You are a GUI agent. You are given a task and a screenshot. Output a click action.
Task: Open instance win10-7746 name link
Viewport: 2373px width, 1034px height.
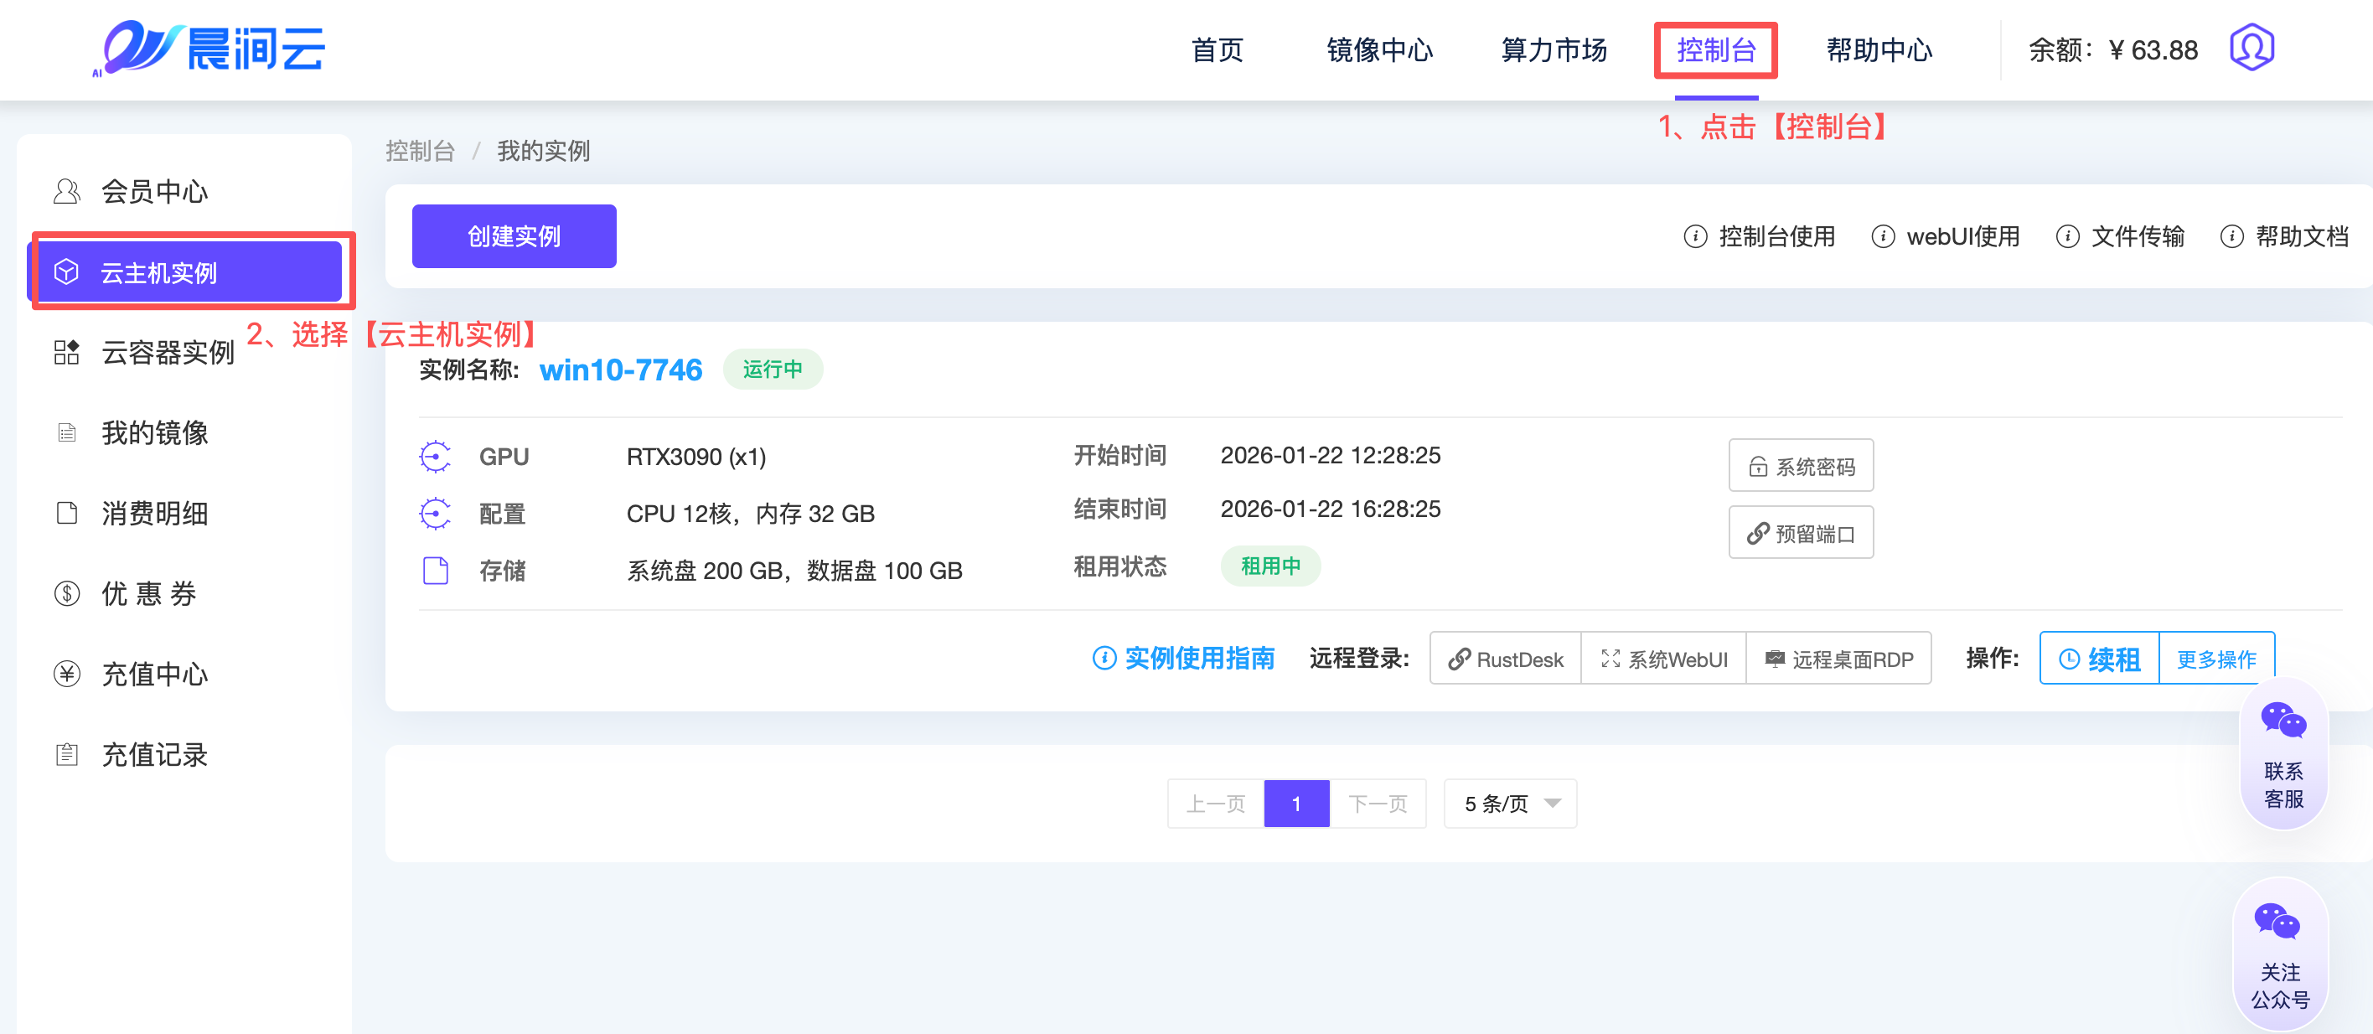tap(620, 370)
